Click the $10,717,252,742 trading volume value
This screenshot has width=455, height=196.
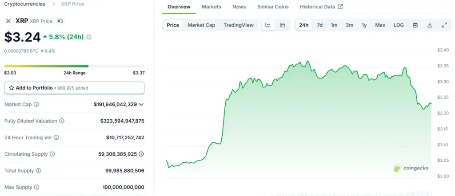(125, 137)
